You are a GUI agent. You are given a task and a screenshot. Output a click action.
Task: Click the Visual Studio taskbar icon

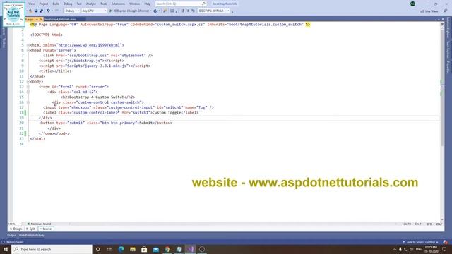190,249
